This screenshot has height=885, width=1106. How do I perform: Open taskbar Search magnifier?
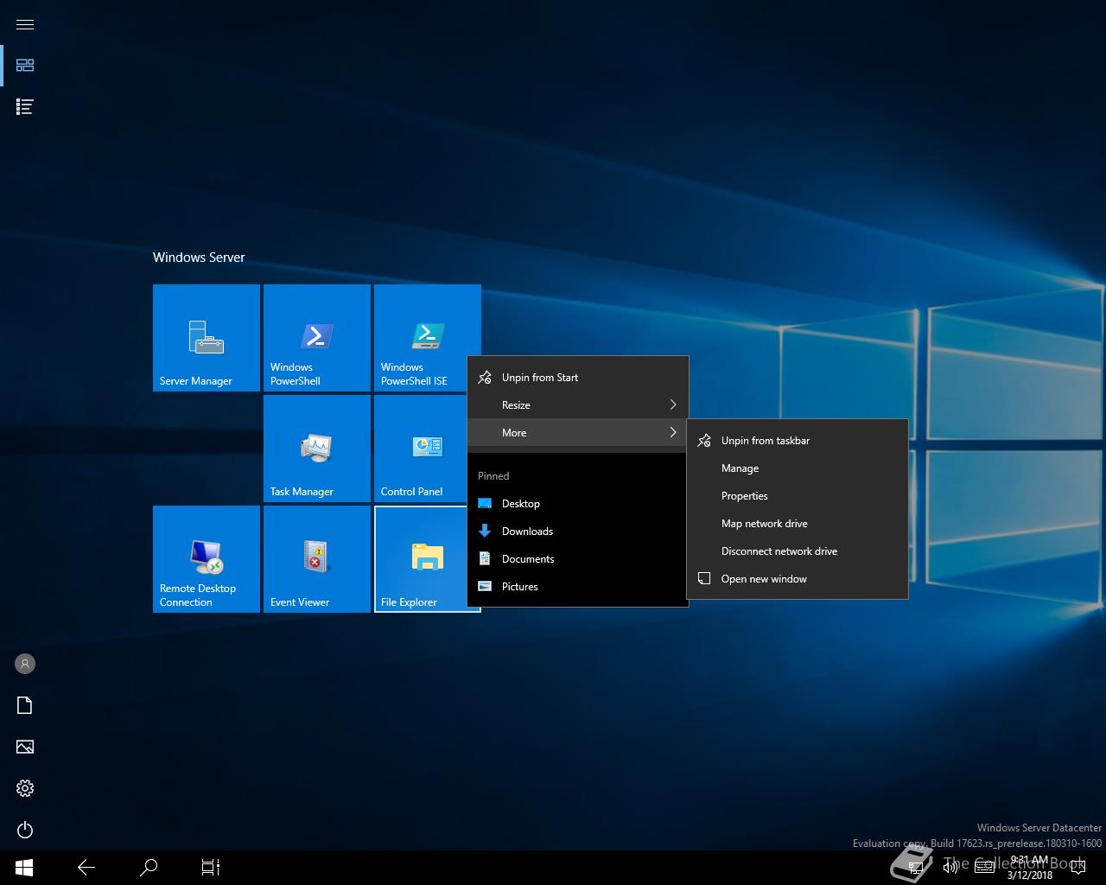pyautogui.click(x=149, y=868)
